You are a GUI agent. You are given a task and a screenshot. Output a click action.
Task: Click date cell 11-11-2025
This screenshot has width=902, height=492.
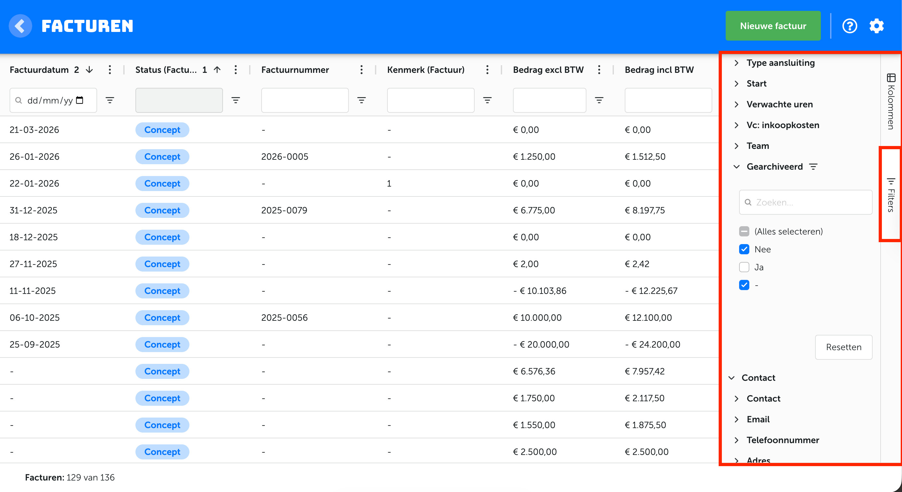click(x=33, y=291)
